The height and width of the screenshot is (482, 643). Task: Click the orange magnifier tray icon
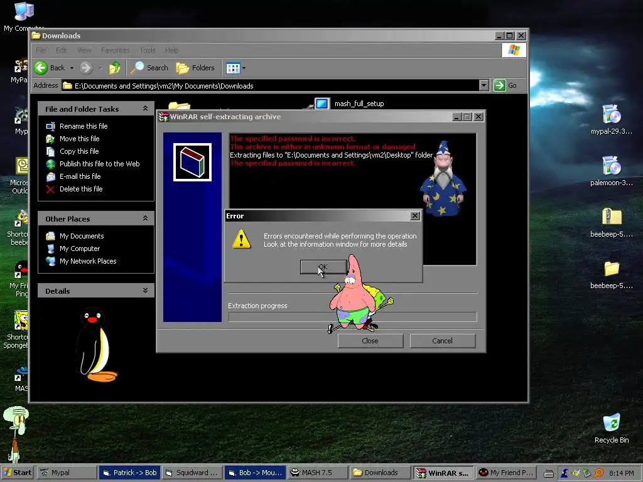point(598,473)
